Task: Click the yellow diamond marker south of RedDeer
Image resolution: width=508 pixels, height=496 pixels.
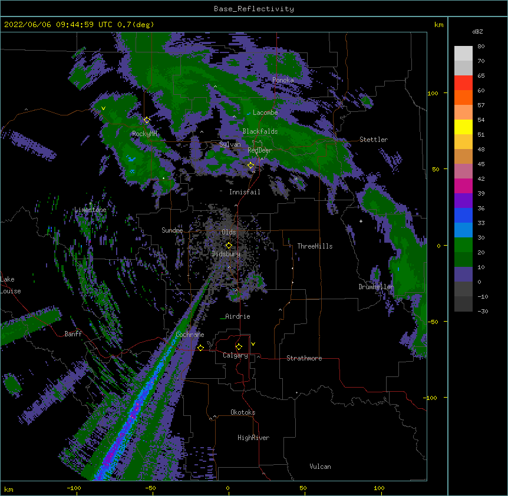Action: [x=250, y=166]
